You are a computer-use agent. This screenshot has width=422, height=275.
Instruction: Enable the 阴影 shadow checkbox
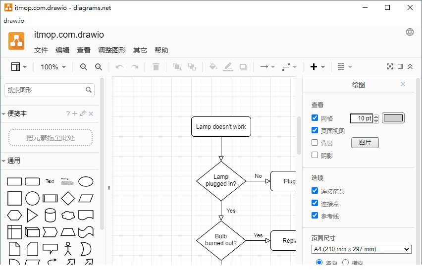315,155
